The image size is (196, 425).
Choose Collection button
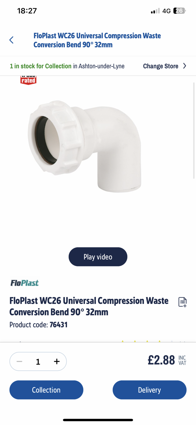[46, 390]
